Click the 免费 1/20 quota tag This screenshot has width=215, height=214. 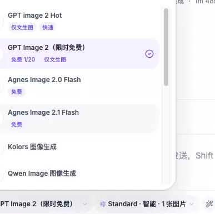point(23,59)
